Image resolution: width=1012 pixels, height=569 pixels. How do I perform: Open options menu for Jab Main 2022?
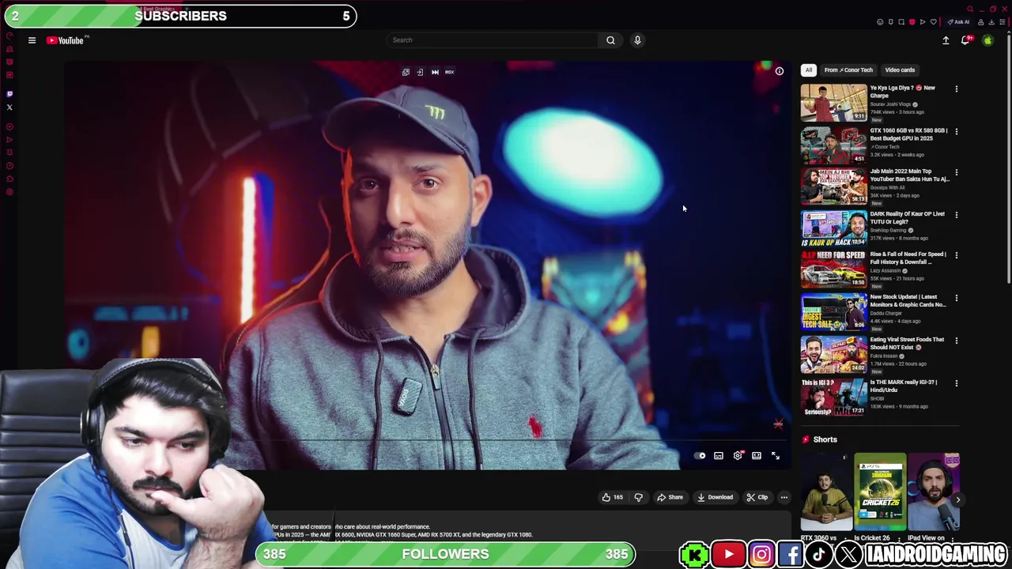click(956, 172)
